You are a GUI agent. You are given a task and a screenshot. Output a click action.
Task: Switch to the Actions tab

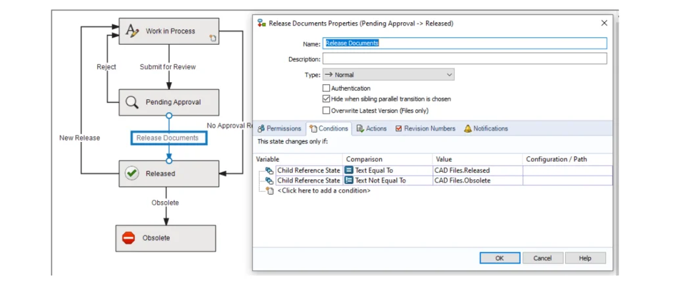click(x=371, y=129)
